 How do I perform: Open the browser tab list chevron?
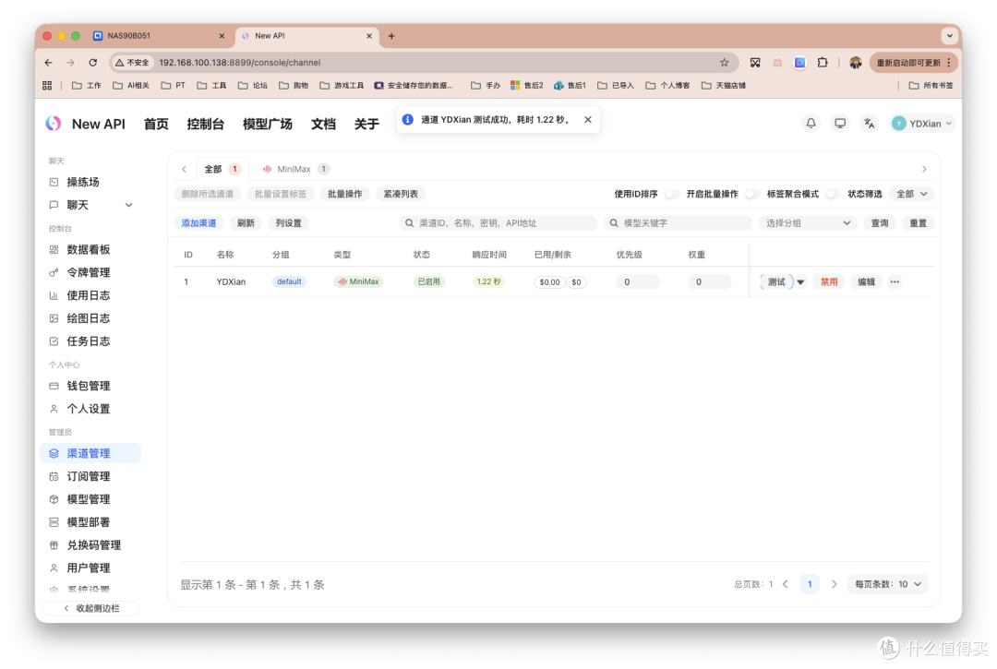(949, 36)
